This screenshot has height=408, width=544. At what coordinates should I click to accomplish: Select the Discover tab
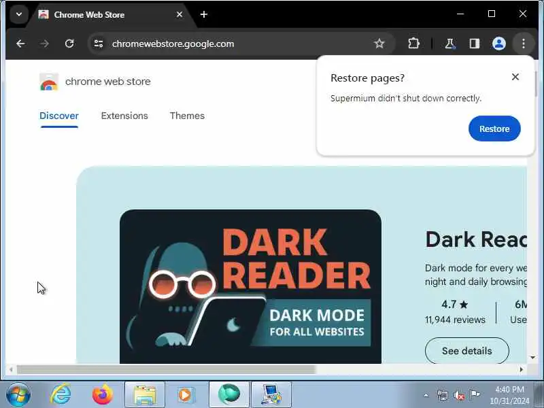coord(59,116)
